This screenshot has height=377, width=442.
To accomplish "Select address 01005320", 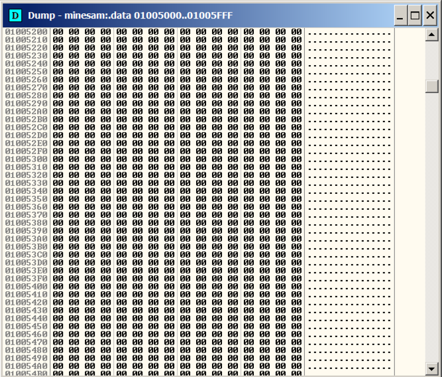I will 27,175.
